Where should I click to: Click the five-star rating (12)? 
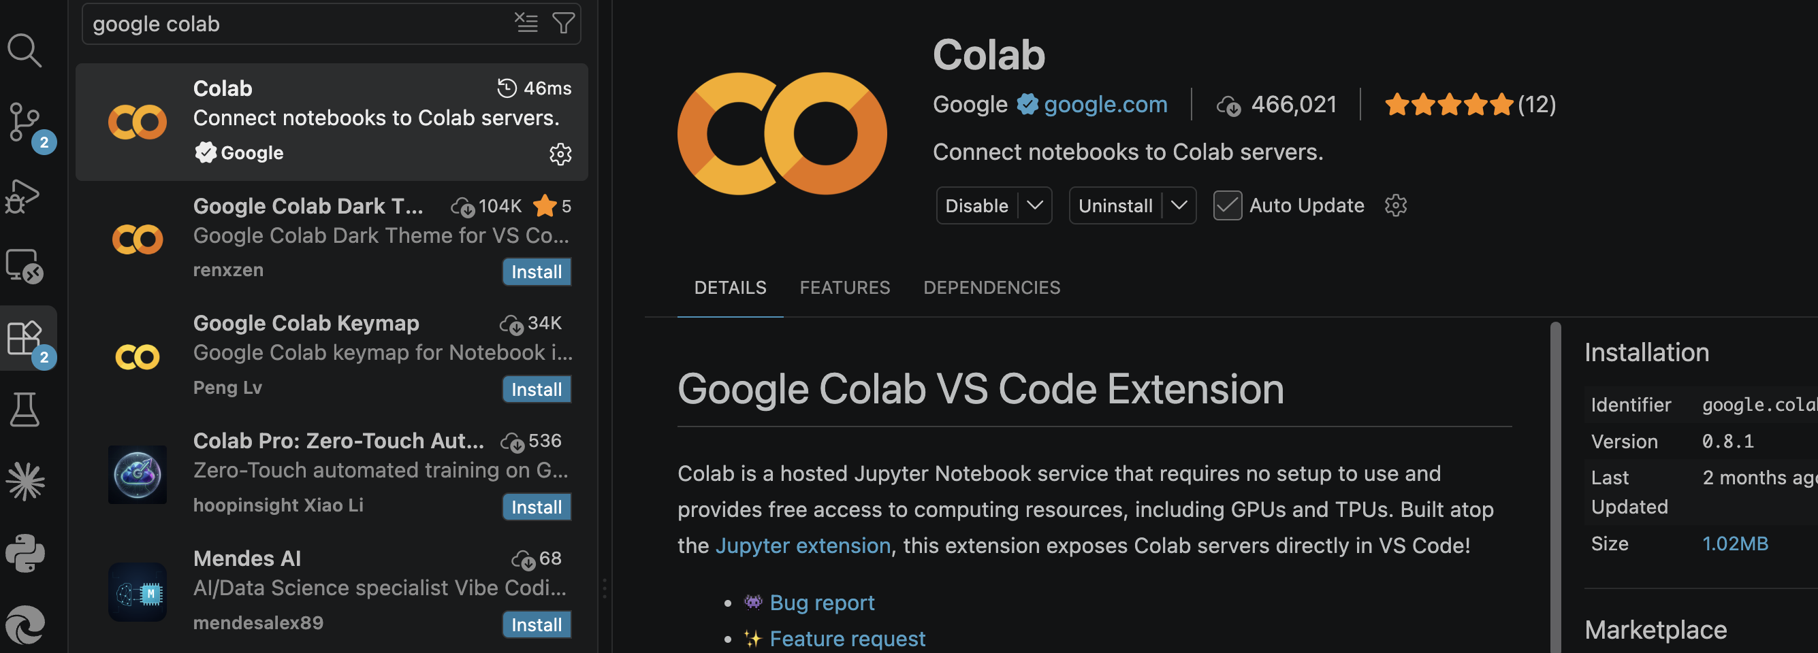tap(1469, 104)
